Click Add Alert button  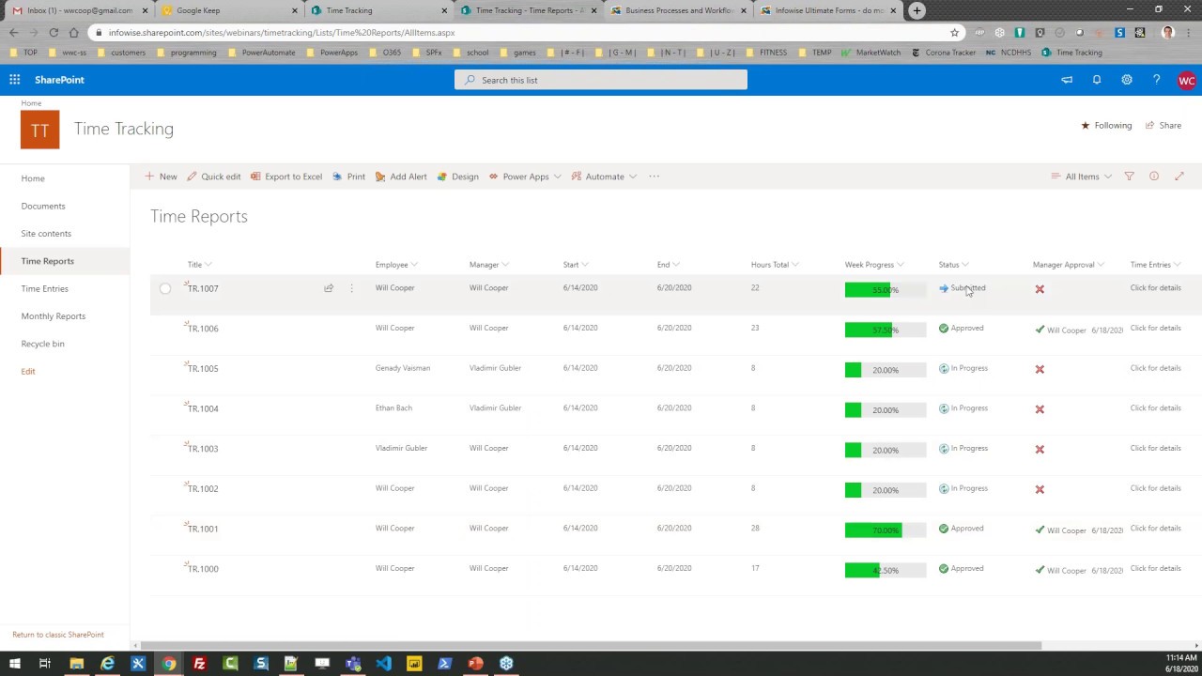click(401, 177)
